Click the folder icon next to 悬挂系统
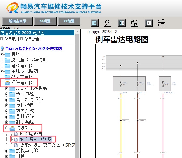Image resolution: width=182 pixels, height=158 pixels. pos(12,117)
